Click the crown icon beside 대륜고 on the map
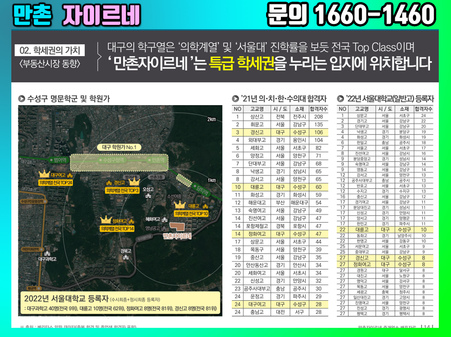The image size is (451, 337). pos(180,205)
